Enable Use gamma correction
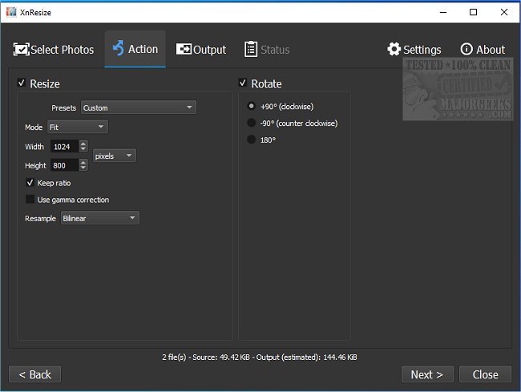Image resolution: width=521 pixels, height=392 pixels. [x=30, y=200]
